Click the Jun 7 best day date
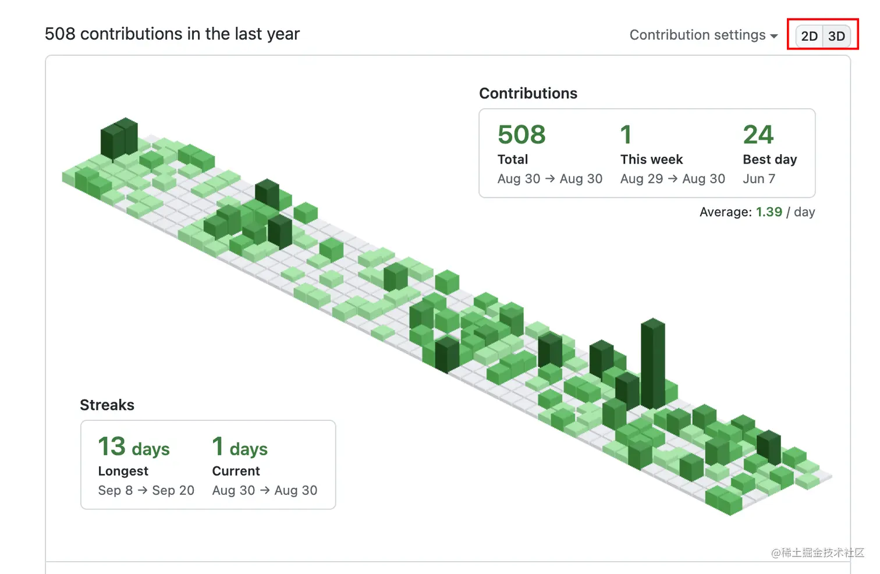The image size is (880, 574). pyautogui.click(x=758, y=179)
